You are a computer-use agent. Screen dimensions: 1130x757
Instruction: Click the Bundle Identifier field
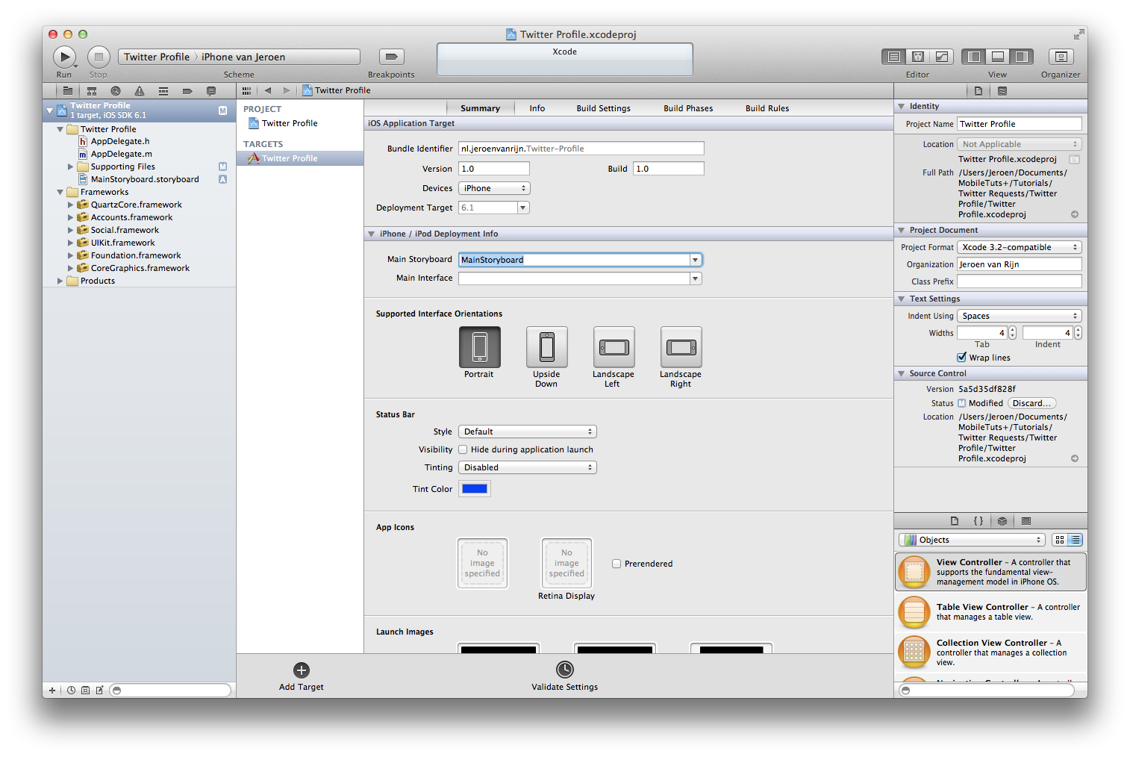click(x=581, y=149)
